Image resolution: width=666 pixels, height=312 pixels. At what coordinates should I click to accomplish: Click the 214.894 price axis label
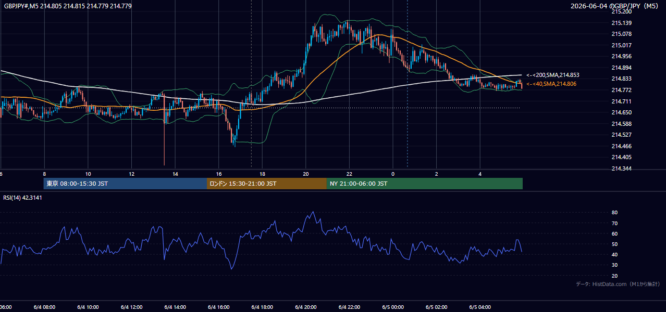point(621,68)
